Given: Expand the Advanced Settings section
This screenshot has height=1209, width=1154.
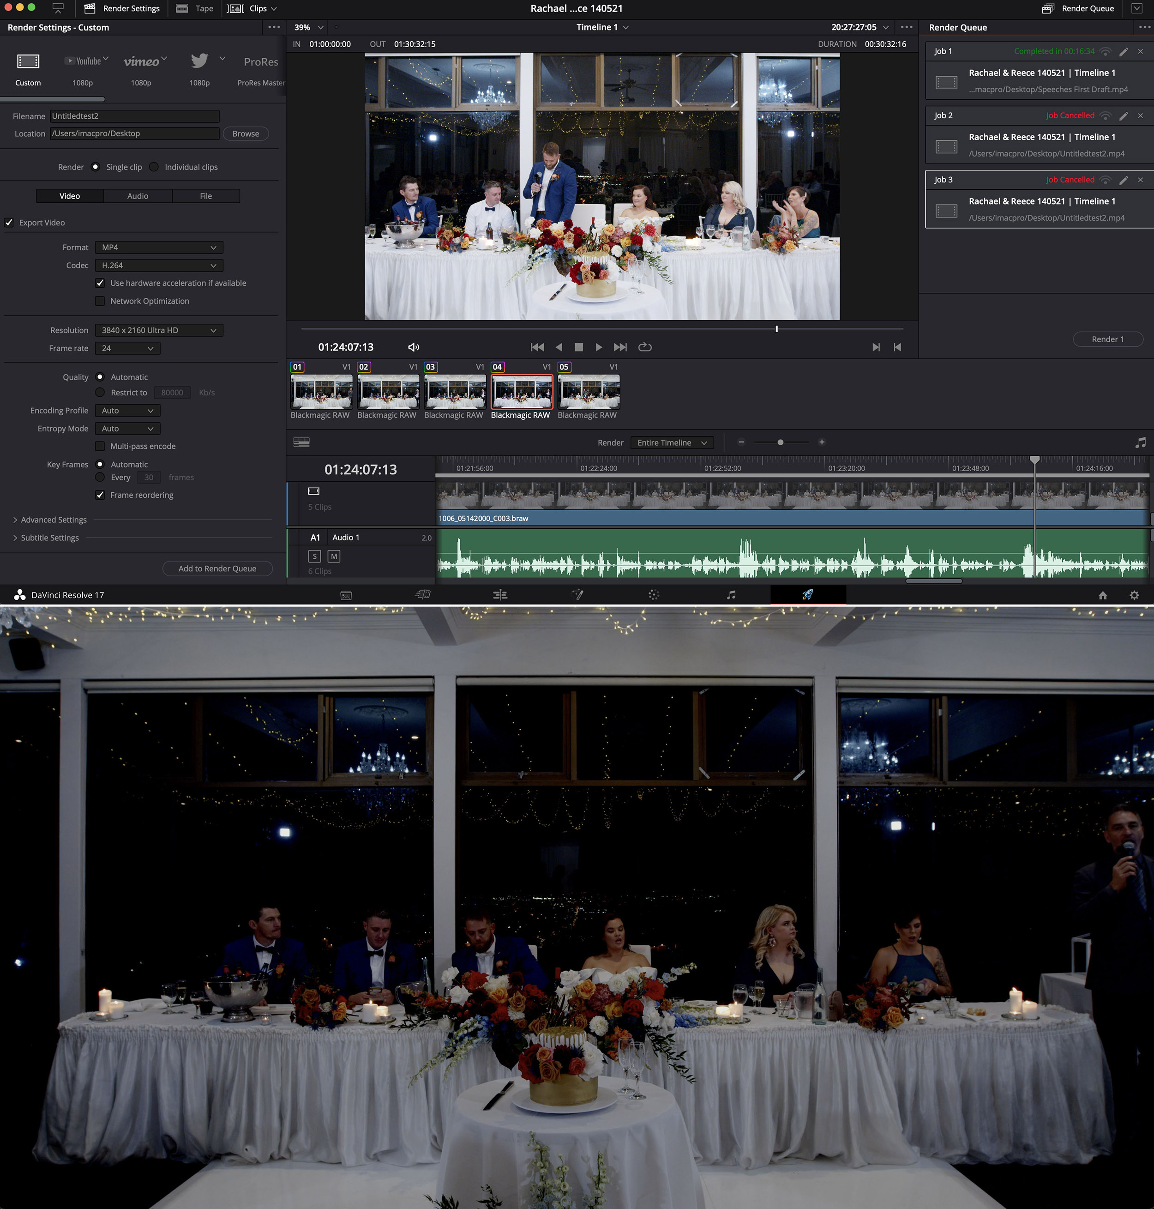Looking at the screenshot, I should 54,519.
